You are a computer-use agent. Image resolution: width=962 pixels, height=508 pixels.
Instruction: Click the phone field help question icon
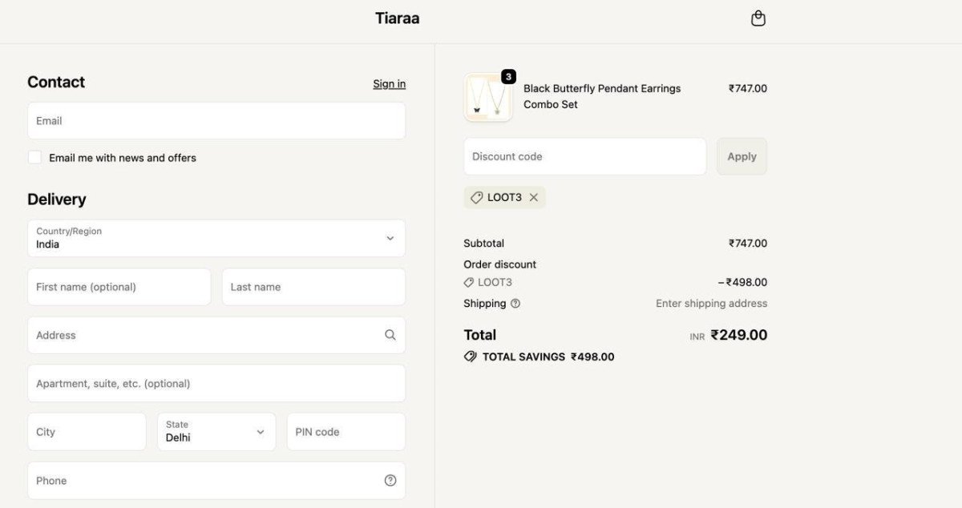(x=390, y=481)
